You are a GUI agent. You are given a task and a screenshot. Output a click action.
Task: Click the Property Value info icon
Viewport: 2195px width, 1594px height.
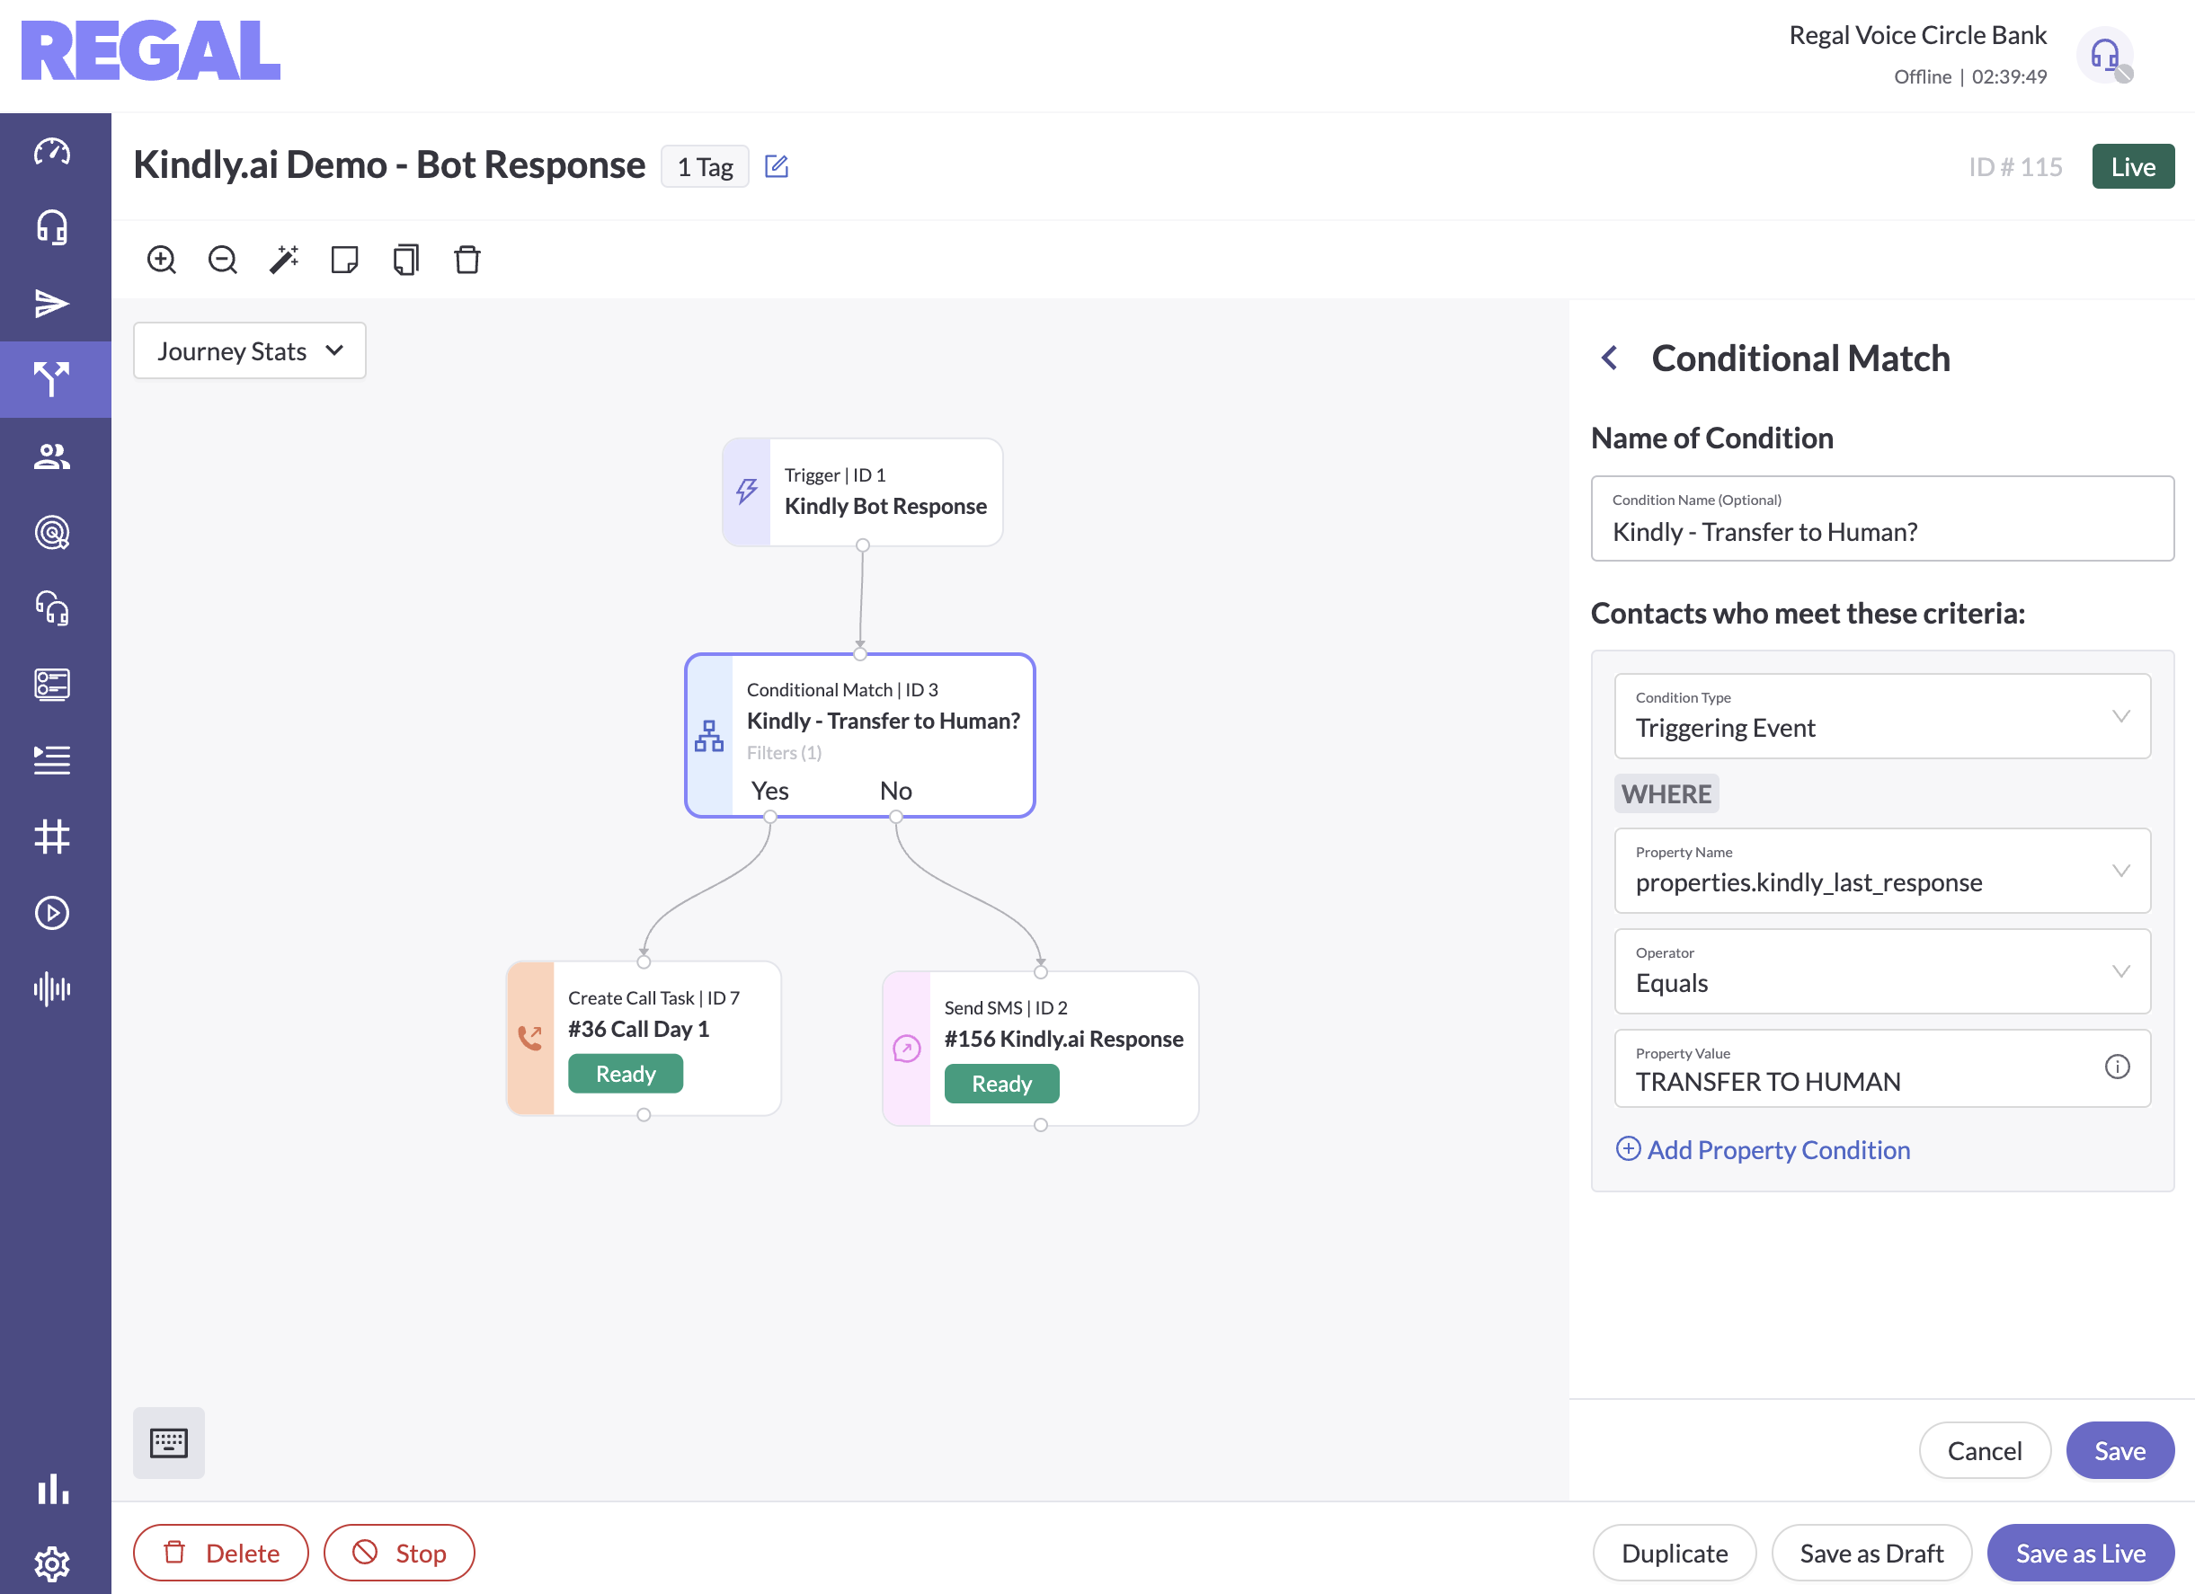coord(2117,1067)
